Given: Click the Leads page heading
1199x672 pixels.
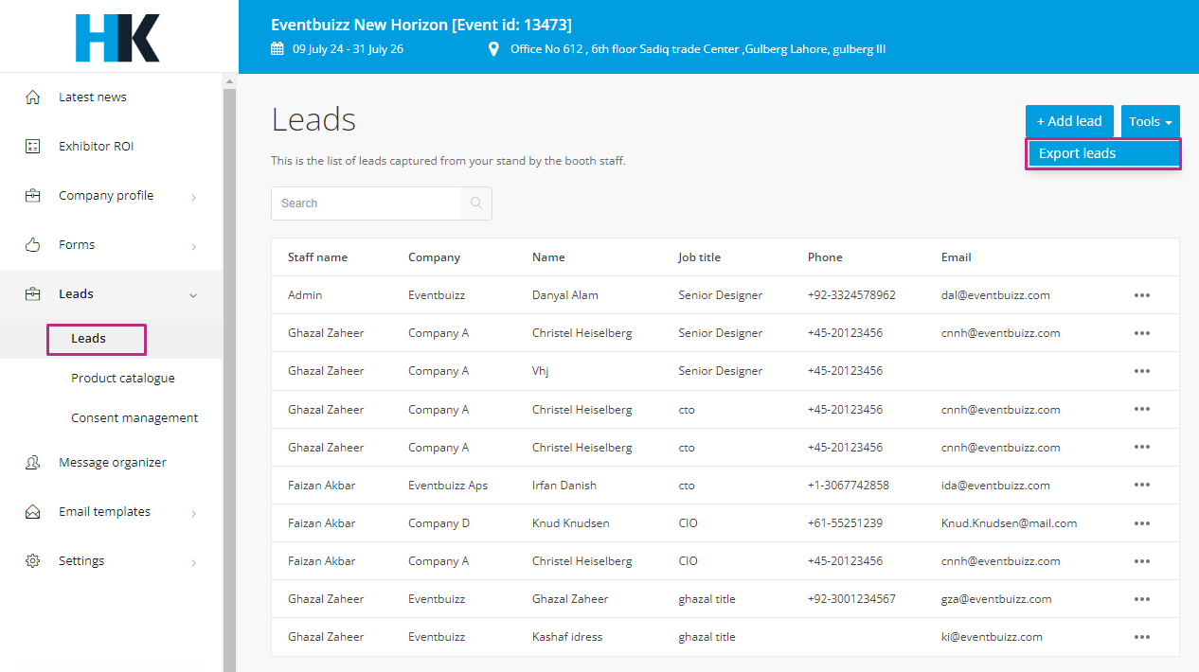Looking at the screenshot, I should (313, 120).
